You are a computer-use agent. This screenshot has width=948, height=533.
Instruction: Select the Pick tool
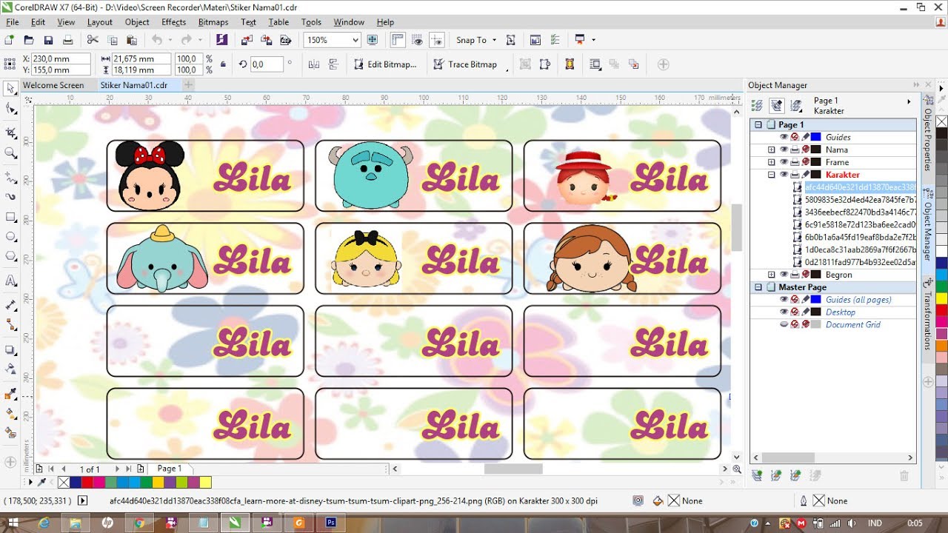pyautogui.click(x=10, y=89)
